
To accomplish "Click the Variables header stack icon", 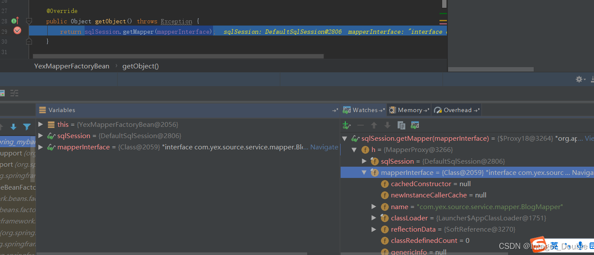I will click(43, 110).
